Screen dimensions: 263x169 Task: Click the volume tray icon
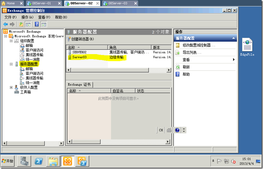pyautogui.click(x=233, y=161)
